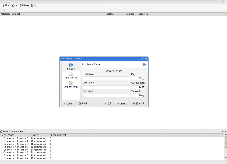Select Connection Thread #7 row
227x164 pixels.
point(16,158)
